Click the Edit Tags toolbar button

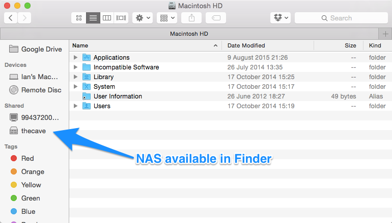point(216,18)
